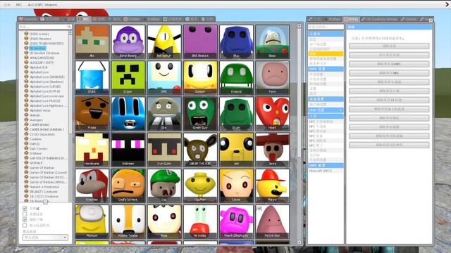
Task: Pick the plain purple block creature icon
Action: pyautogui.click(x=200, y=42)
